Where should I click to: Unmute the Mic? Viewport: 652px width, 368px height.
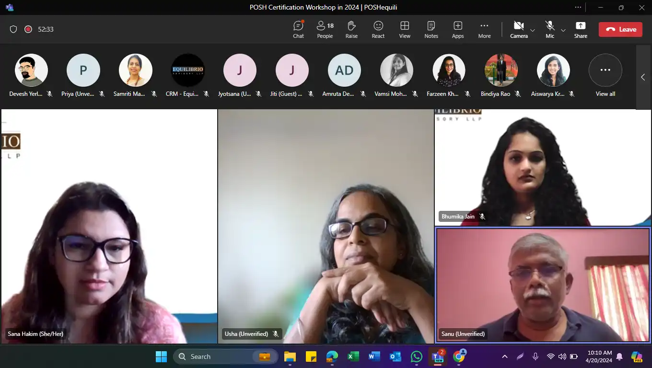[x=549, y=28]
